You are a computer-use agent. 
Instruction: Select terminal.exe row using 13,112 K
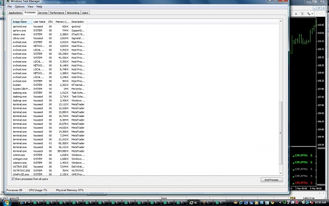click(x=49, y=104)
